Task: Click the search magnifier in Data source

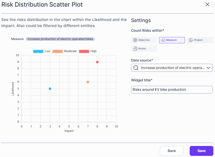Action: (136, 68)
